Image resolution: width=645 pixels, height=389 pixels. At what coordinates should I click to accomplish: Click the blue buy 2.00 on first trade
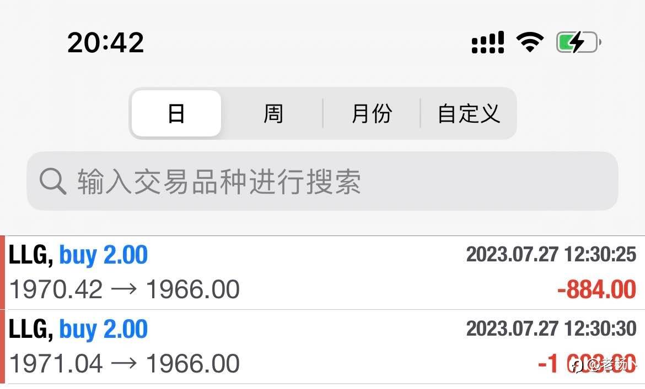pyautogui.click(x=103, y=255)
